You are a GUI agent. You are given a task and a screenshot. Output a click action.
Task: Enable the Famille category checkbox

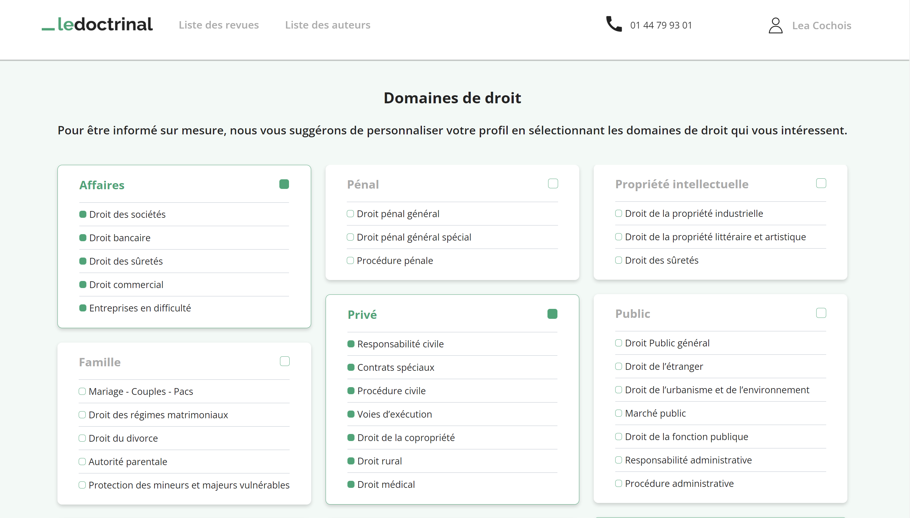point(284,361)
